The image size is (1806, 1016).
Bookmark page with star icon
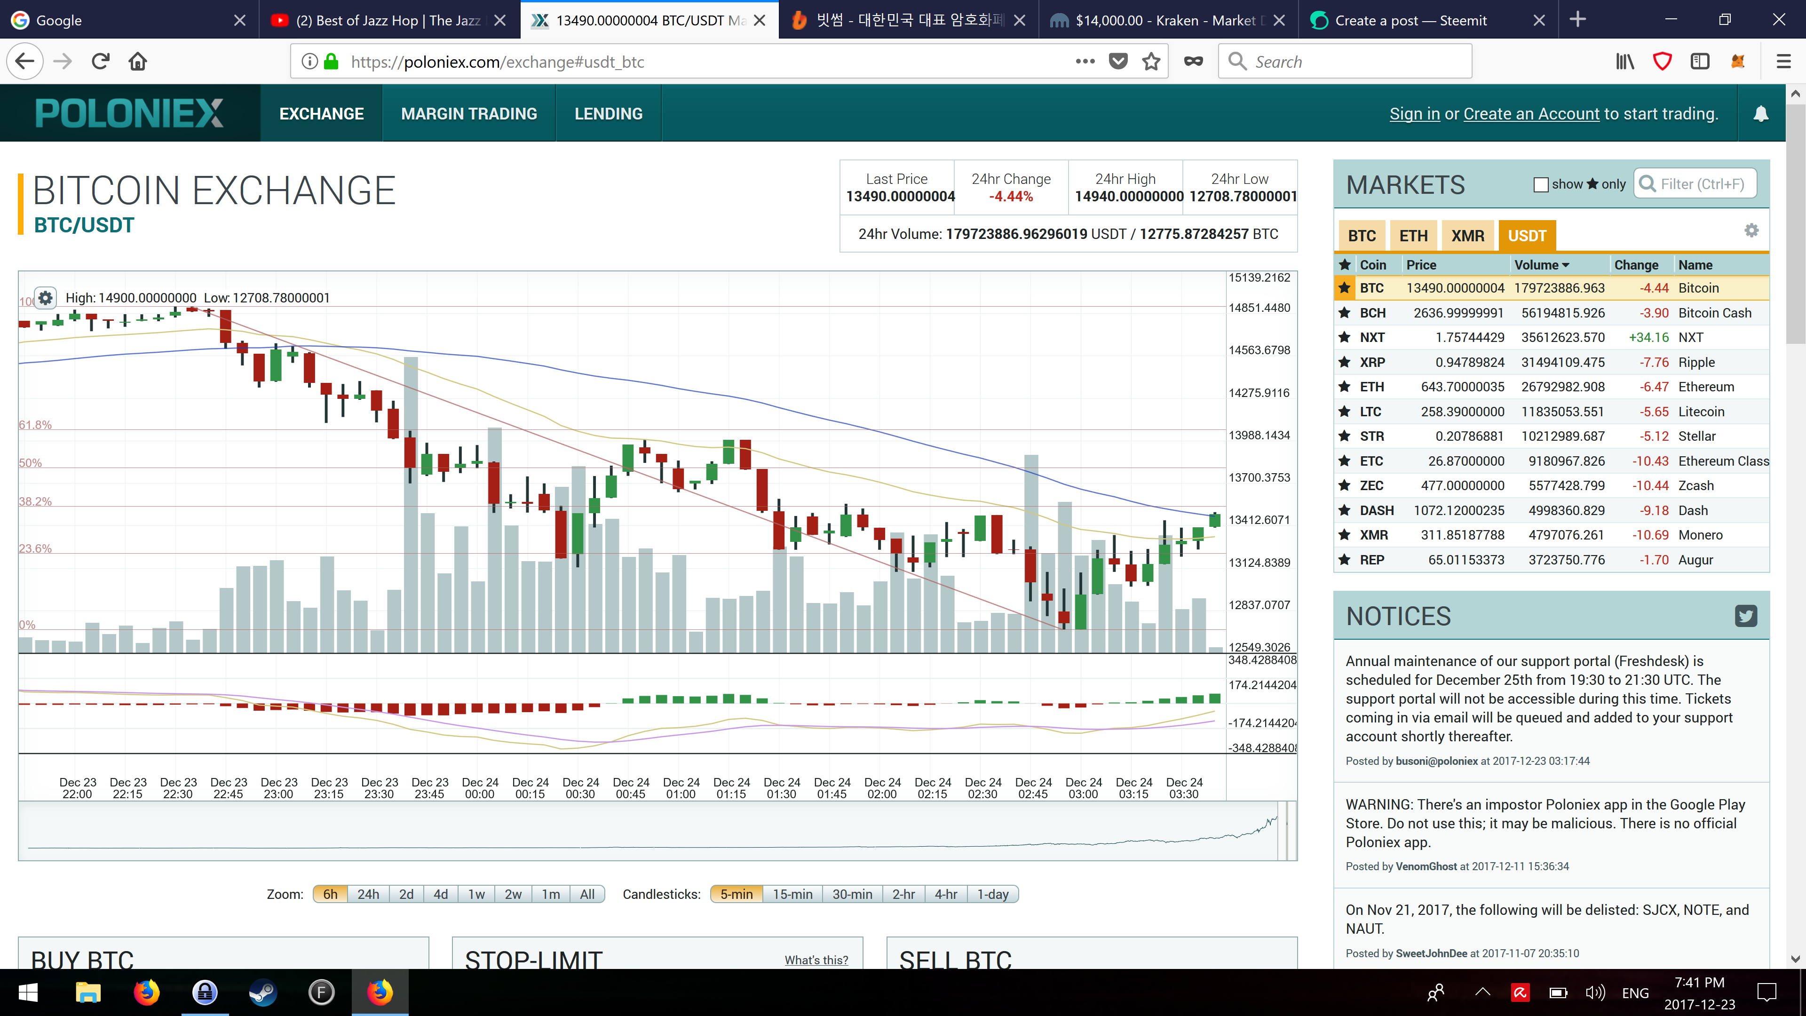pos(1151,62)
